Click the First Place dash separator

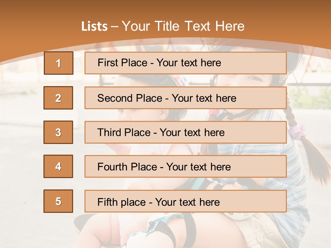point(152,63)
